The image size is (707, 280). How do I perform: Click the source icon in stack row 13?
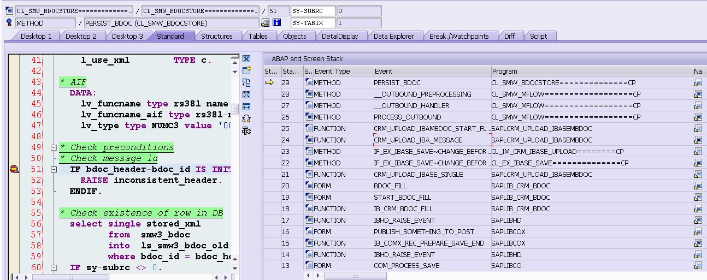coord(309,266)
